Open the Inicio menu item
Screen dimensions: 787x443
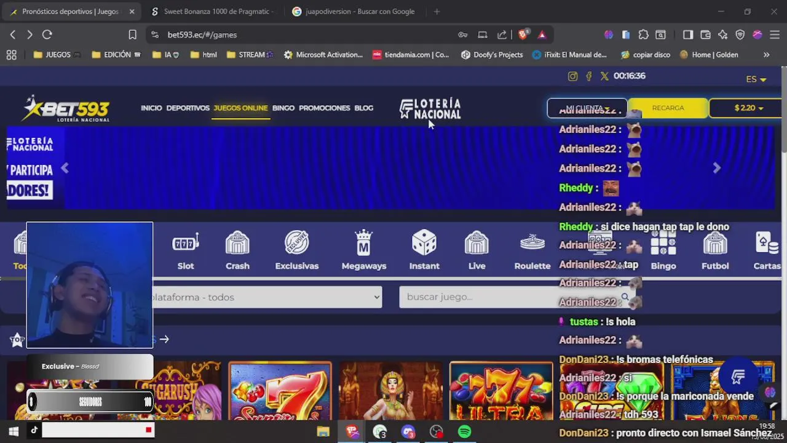(151, 108)
